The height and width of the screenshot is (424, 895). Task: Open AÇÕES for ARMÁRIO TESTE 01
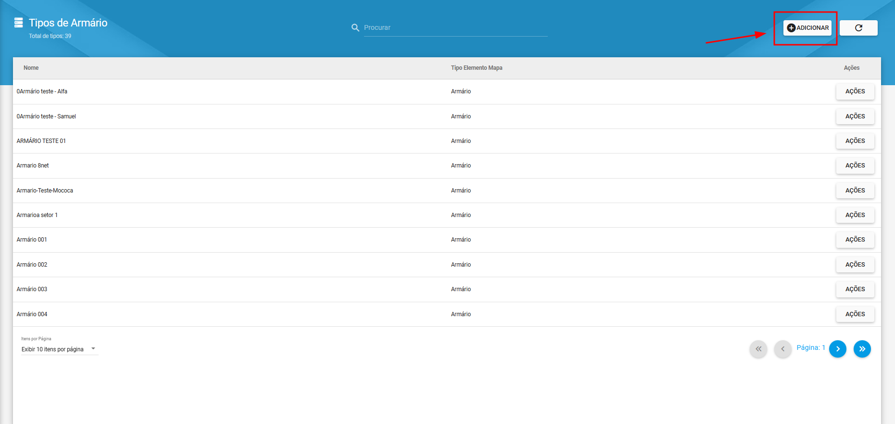855,141
